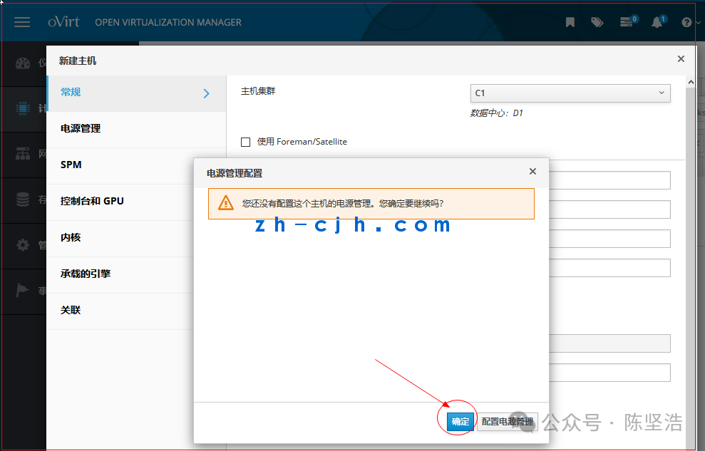
Task: Open the tags icon in header
Action: [x=597, y=22]
